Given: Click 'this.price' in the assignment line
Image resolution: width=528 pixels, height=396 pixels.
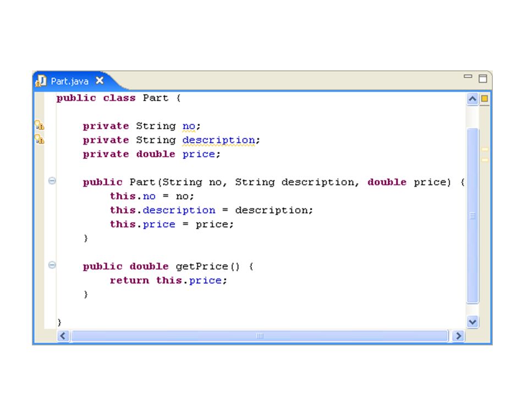Looking at the screenshot, I should pyautogui.click(x=142, y=224).
